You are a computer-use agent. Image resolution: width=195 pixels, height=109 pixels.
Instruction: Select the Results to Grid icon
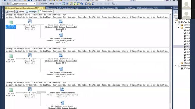(90, 4)
